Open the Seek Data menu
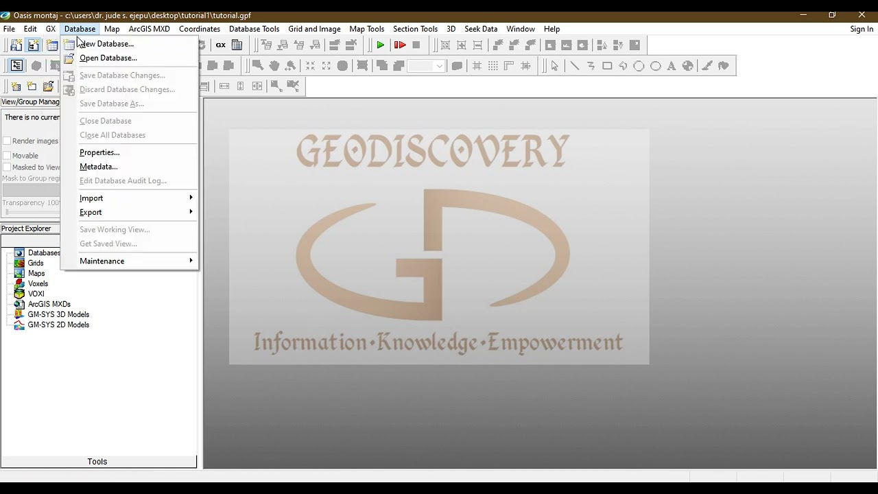The width and height of the screenshot is (878, 494). 481,29
